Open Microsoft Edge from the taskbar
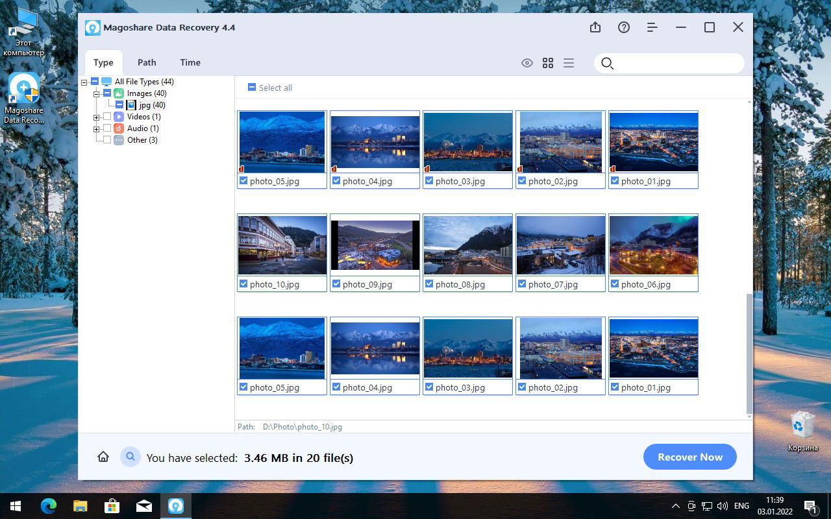This screenshot has width=831, height=519. tap(49, 506)
